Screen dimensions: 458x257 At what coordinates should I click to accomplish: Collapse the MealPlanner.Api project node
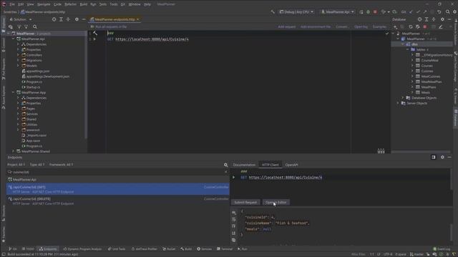13,39
